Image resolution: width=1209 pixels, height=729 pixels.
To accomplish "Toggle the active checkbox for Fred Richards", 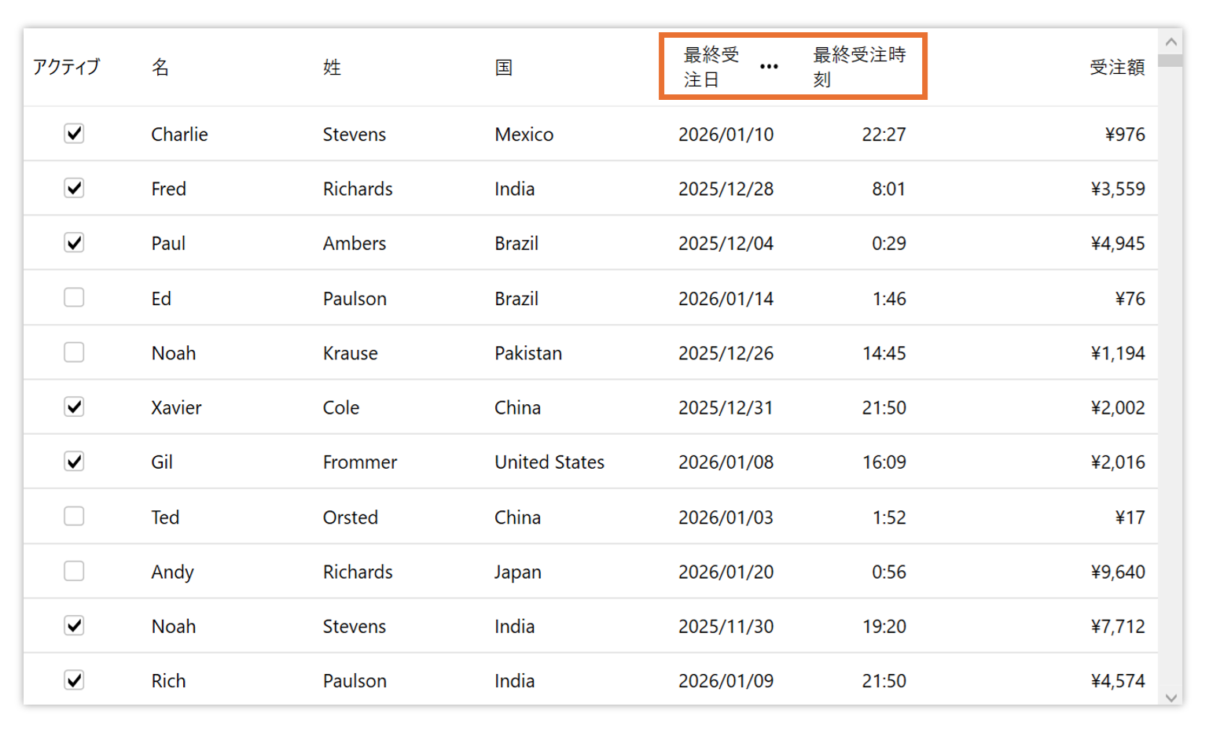I will pos(74,188).
